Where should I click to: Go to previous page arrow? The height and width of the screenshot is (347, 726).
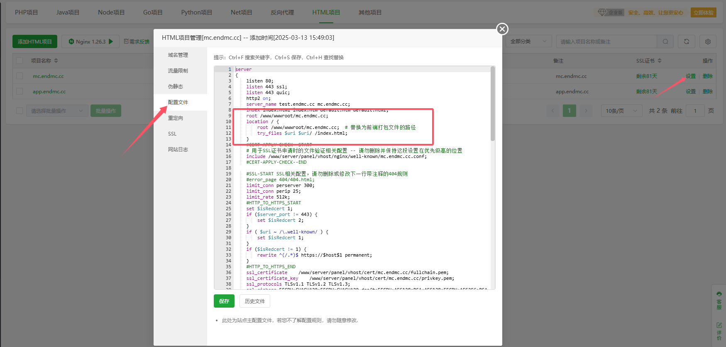coord(552,111)
